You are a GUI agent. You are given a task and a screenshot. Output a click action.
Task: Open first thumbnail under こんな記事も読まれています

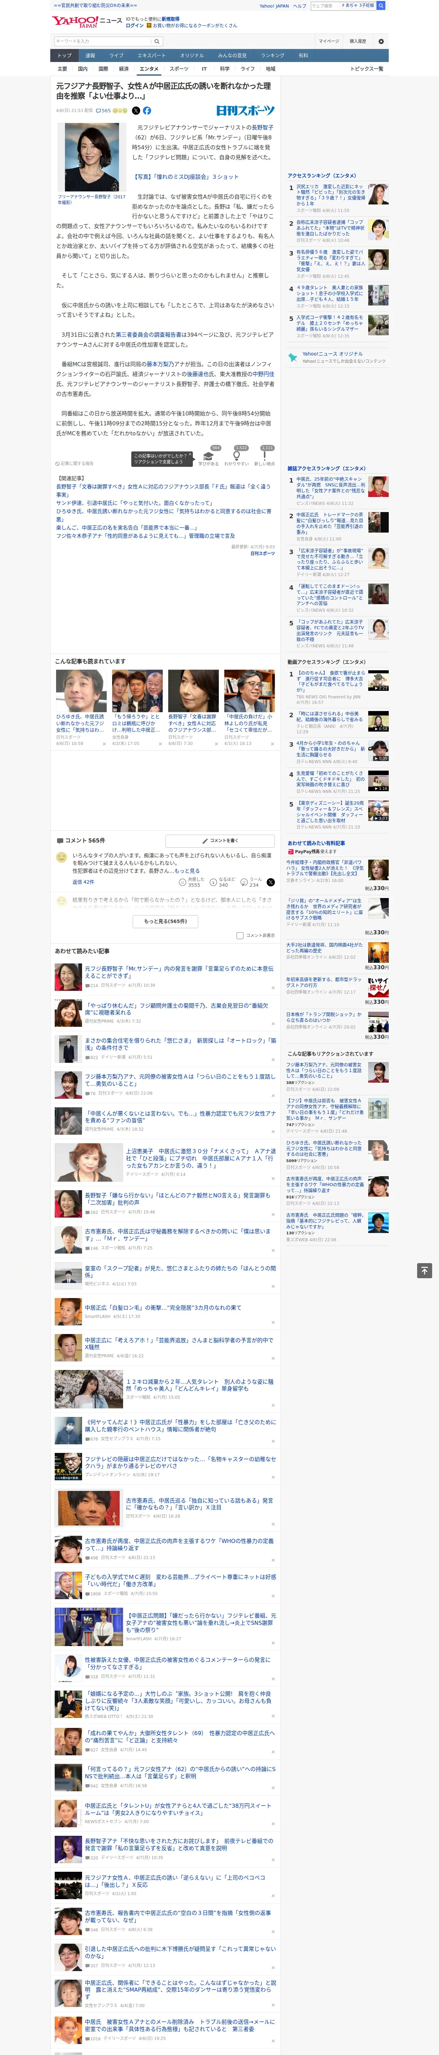(x=81, y=691)
